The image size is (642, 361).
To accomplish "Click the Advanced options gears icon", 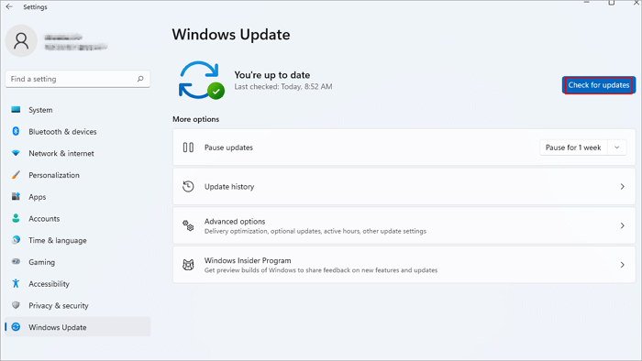I will tap(188, 225).
